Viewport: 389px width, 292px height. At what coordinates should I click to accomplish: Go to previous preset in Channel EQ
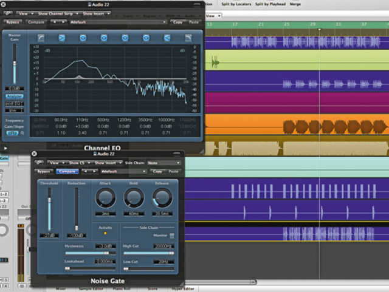coord(54,22)
